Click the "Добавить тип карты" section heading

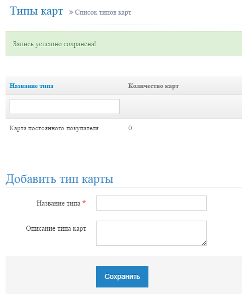point(59,179)
